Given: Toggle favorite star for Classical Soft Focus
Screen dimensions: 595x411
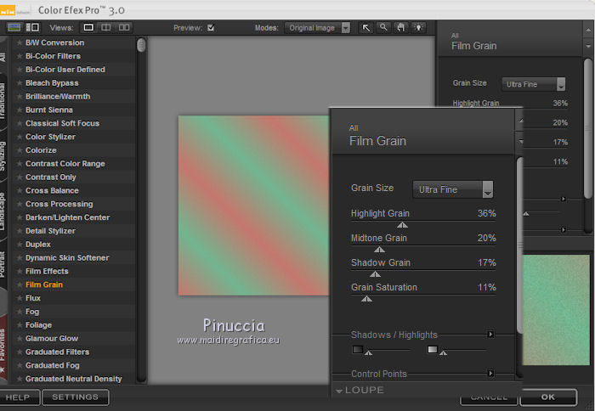Looking at the screenshot, I should coord(20,123).
